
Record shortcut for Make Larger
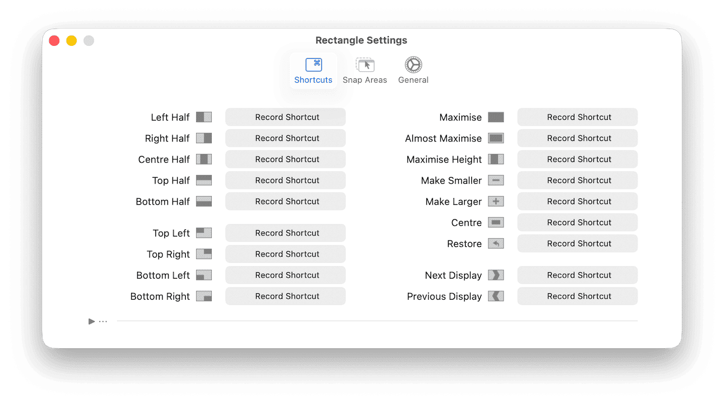(x=577, y=201)
